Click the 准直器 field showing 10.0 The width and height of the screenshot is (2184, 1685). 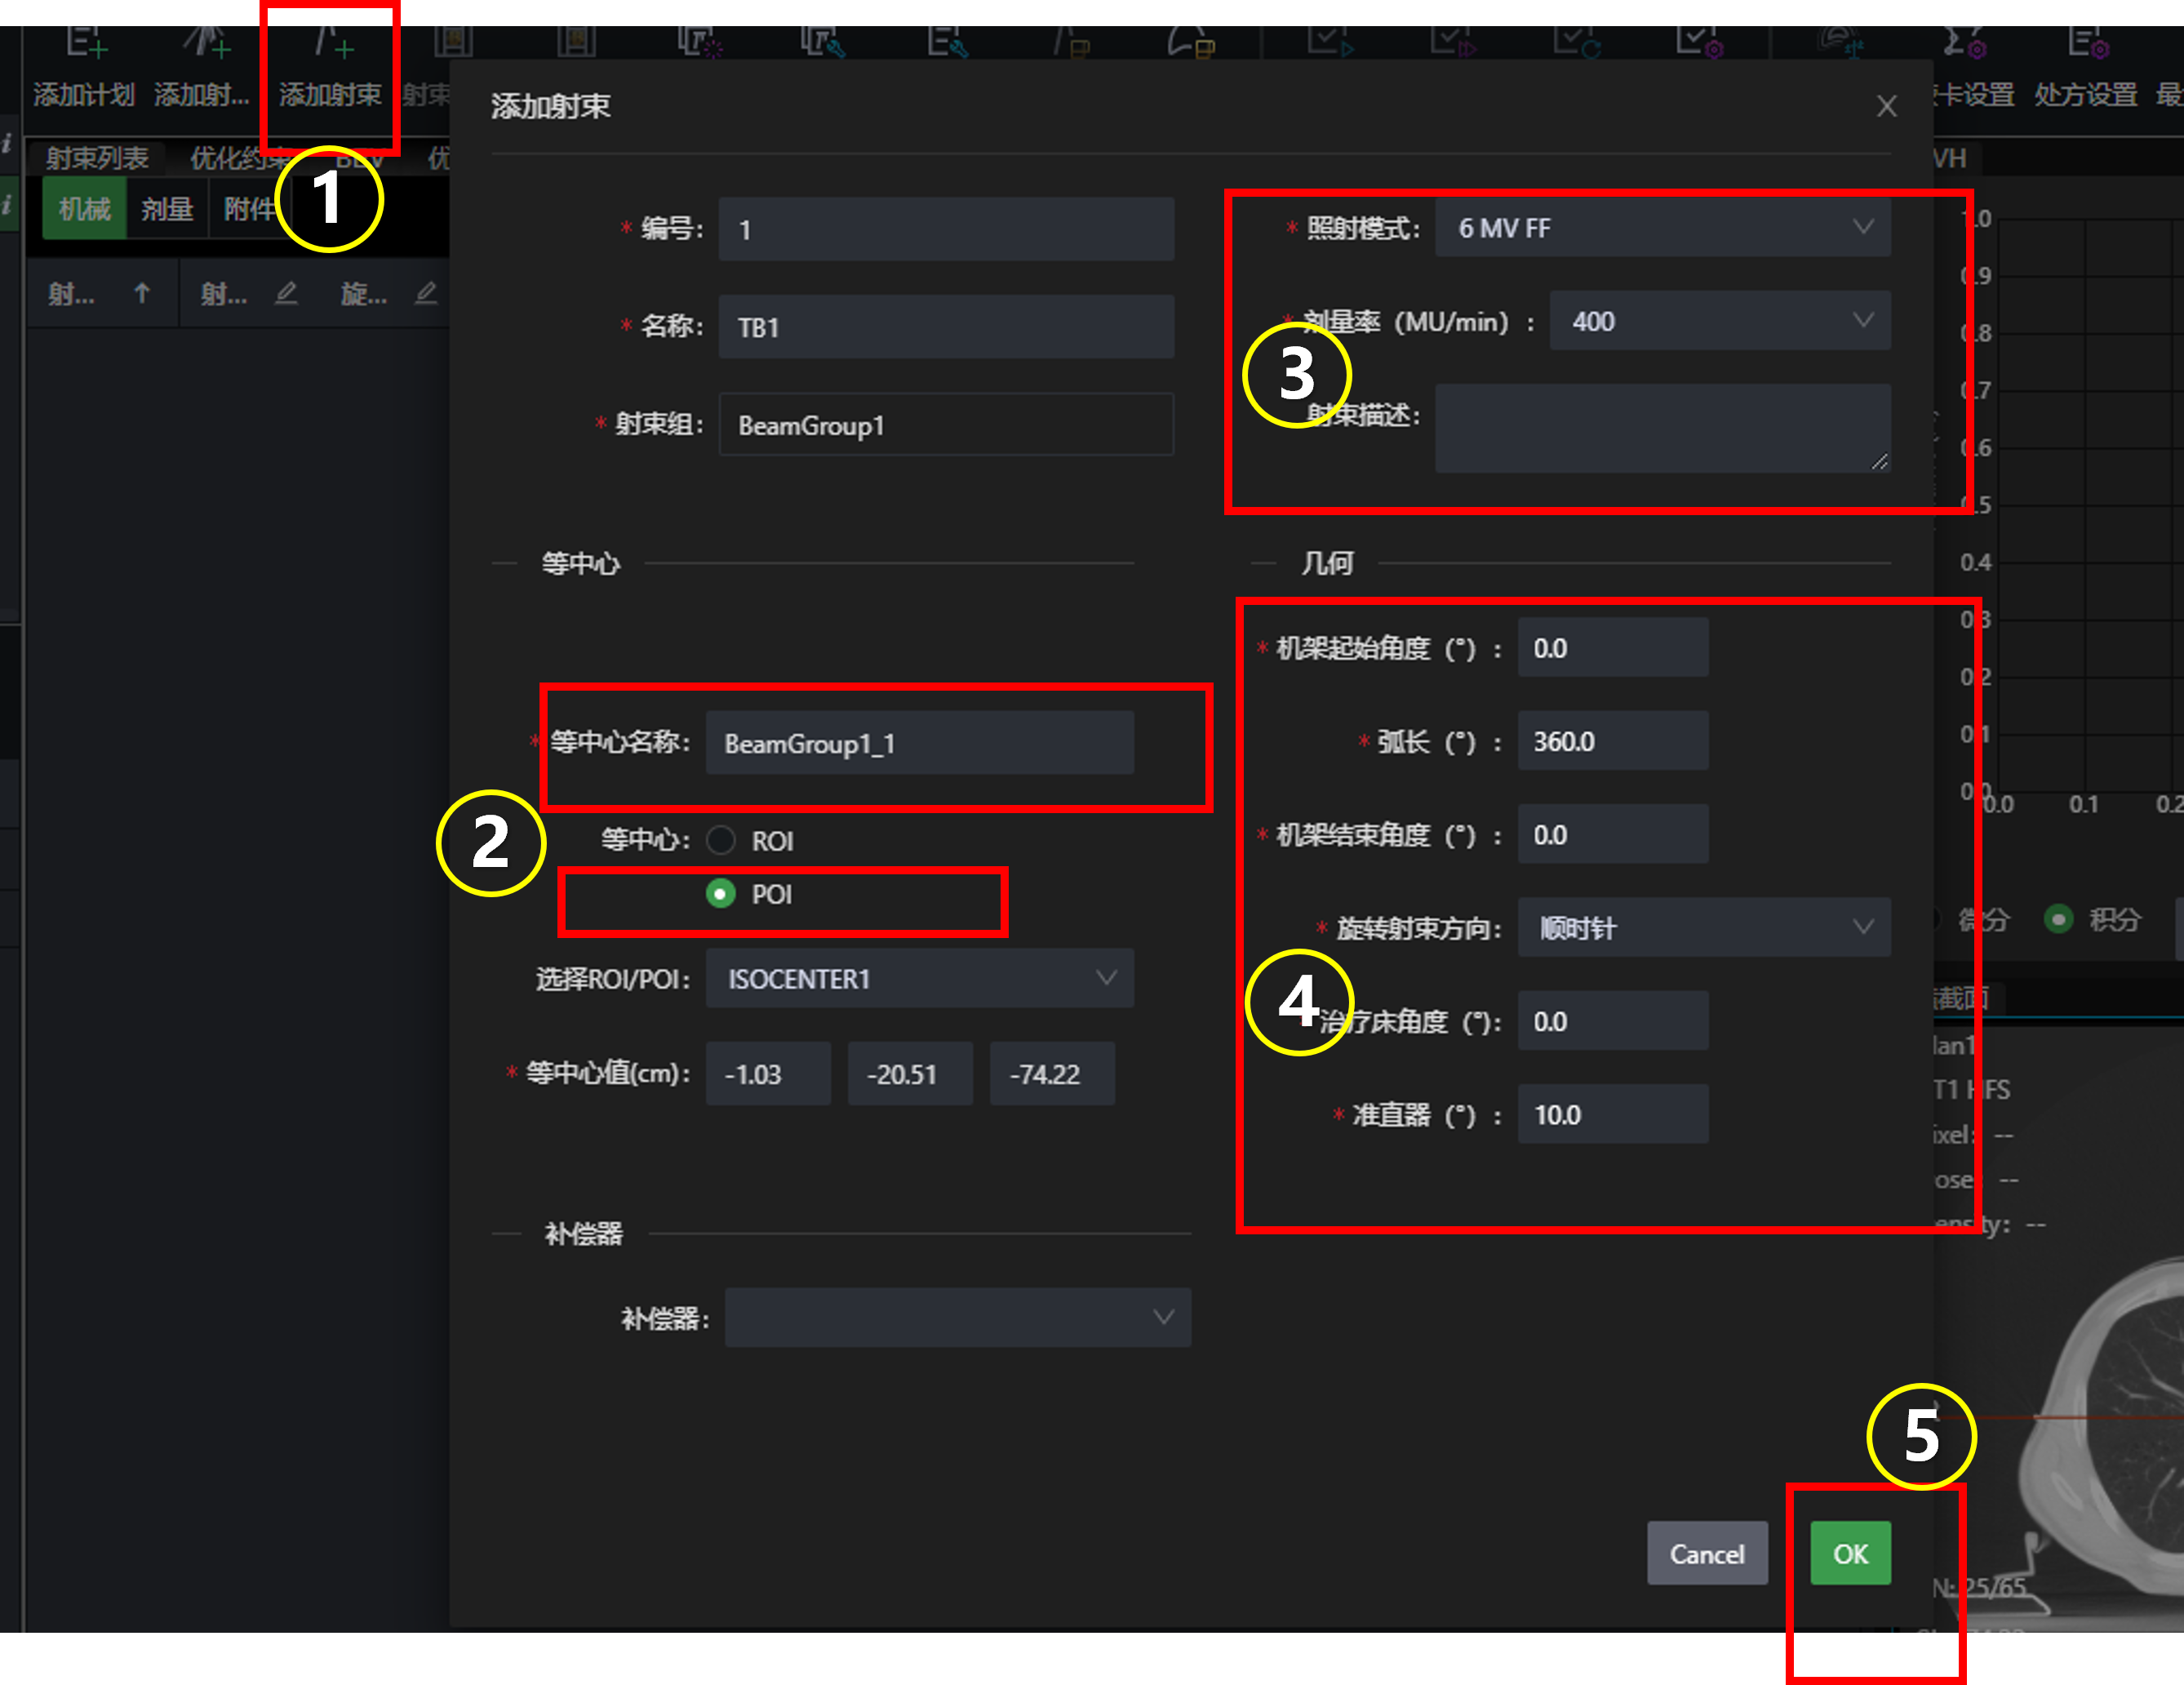pyautogui.click(x=1613, y=1114)
